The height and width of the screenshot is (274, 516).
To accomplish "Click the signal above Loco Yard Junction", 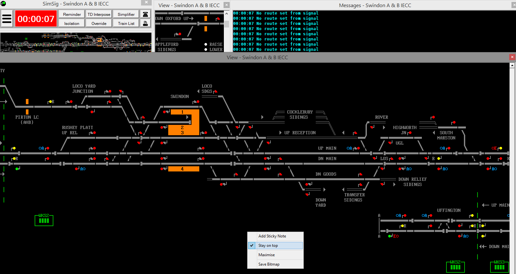I will tap(108, 92).
